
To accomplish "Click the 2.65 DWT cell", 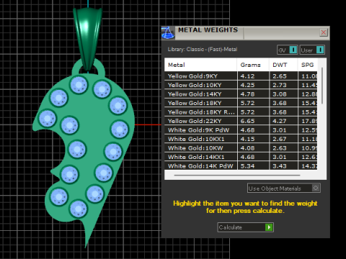I will click(283, 76).
